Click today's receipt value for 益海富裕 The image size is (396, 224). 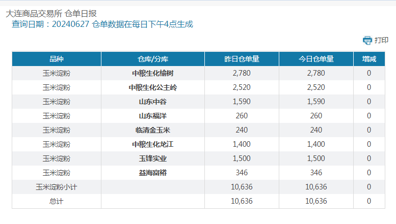(316, 173)
